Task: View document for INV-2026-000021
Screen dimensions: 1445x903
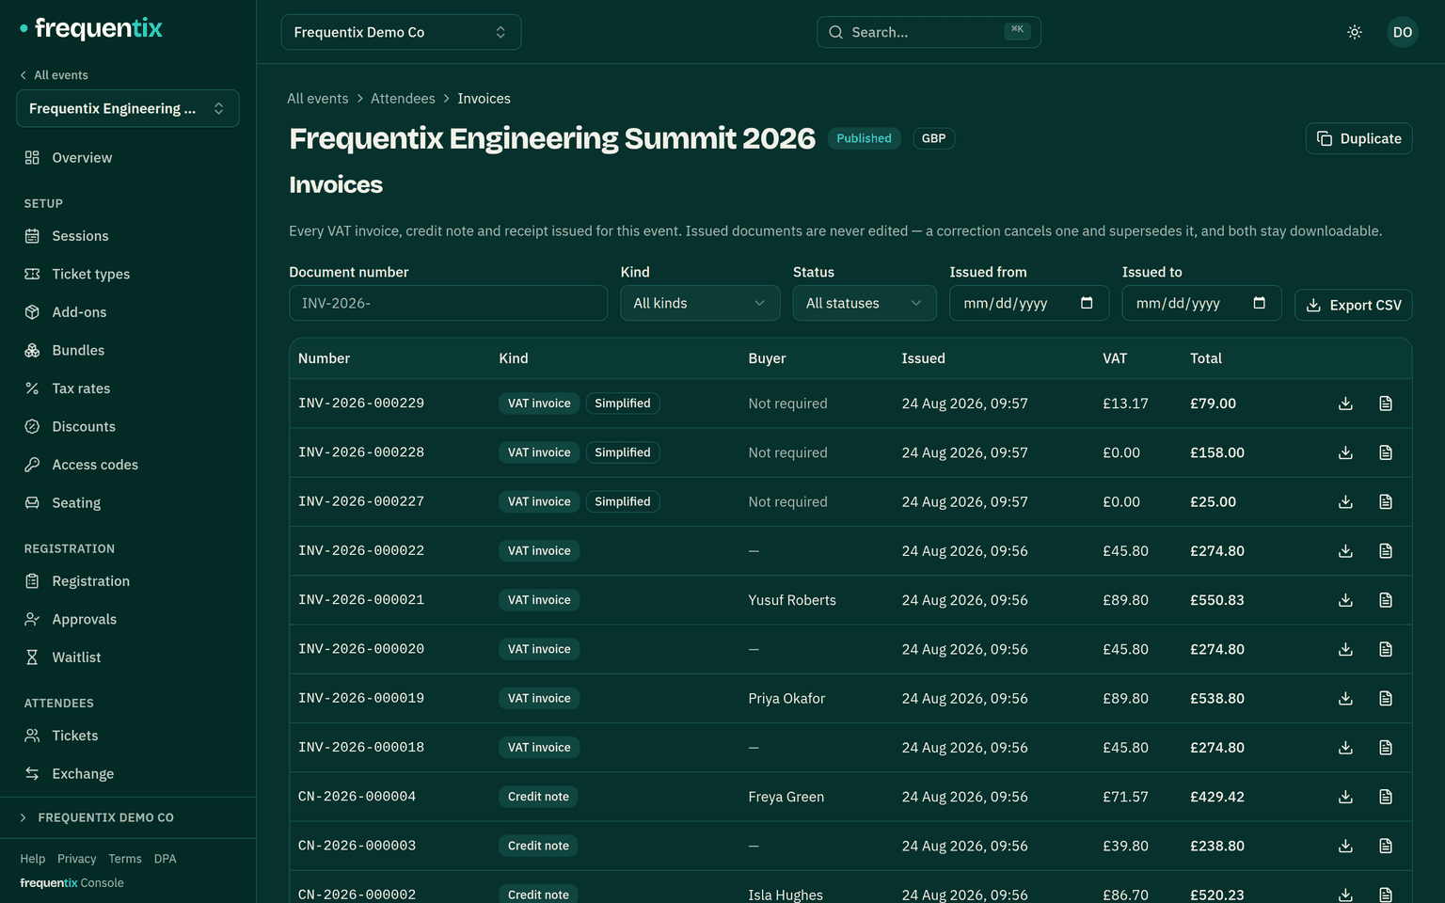Action: [1386, 600]
